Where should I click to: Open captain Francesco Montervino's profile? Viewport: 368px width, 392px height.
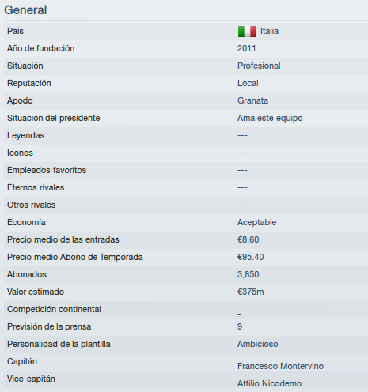pyautogui.click(x=280, y=366)
